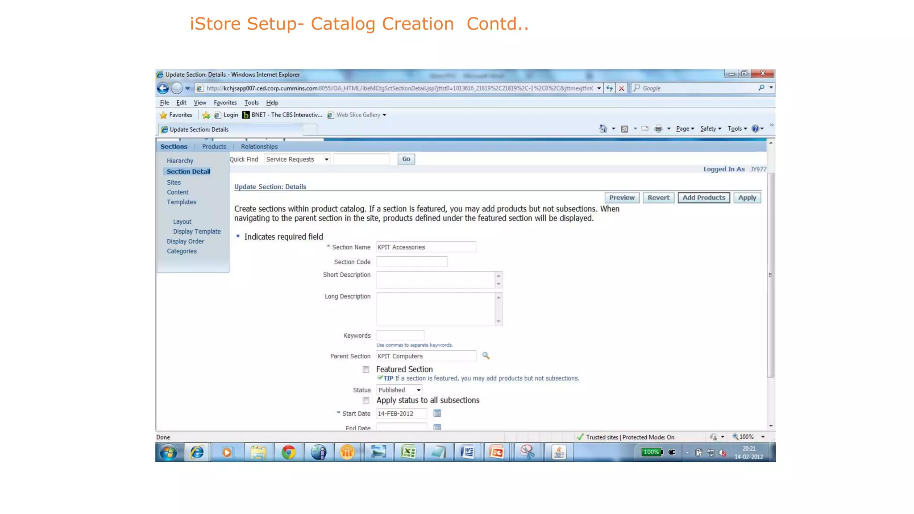Switch to the Relationships tab
This screenshot has height=514, width=914.
[x=259, y=146]
